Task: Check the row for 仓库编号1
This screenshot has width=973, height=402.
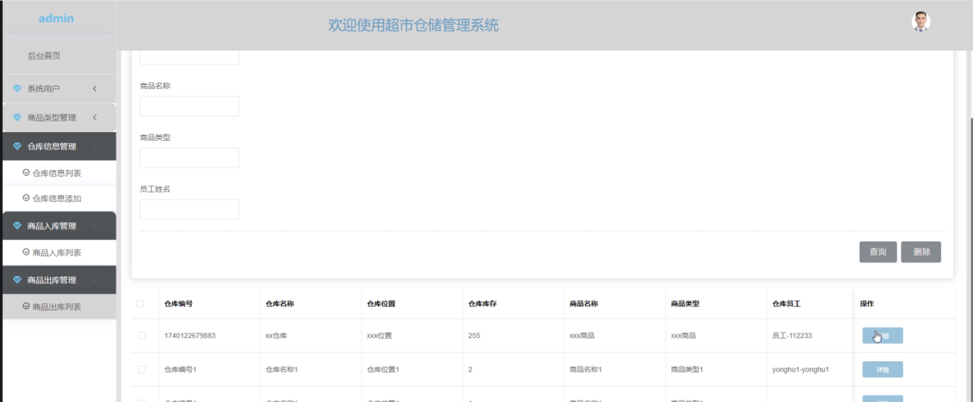Action: (x=141, y=369)
